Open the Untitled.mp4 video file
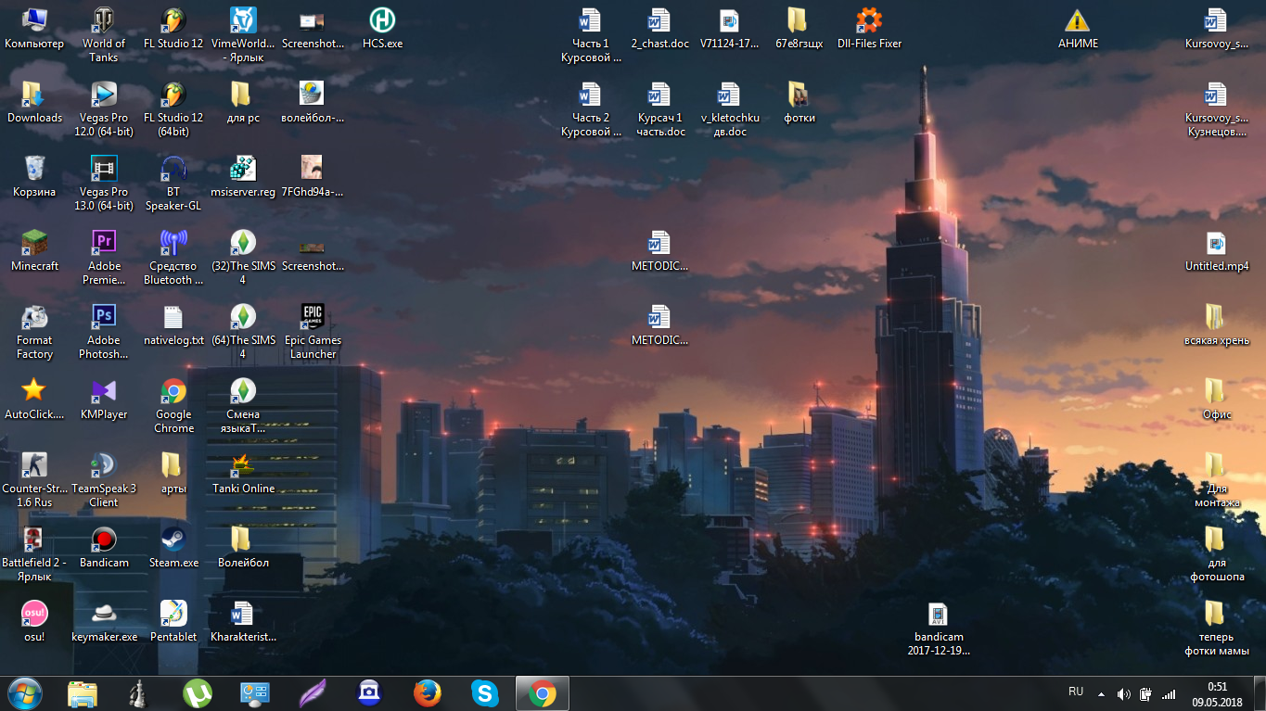 [1217, 250]
